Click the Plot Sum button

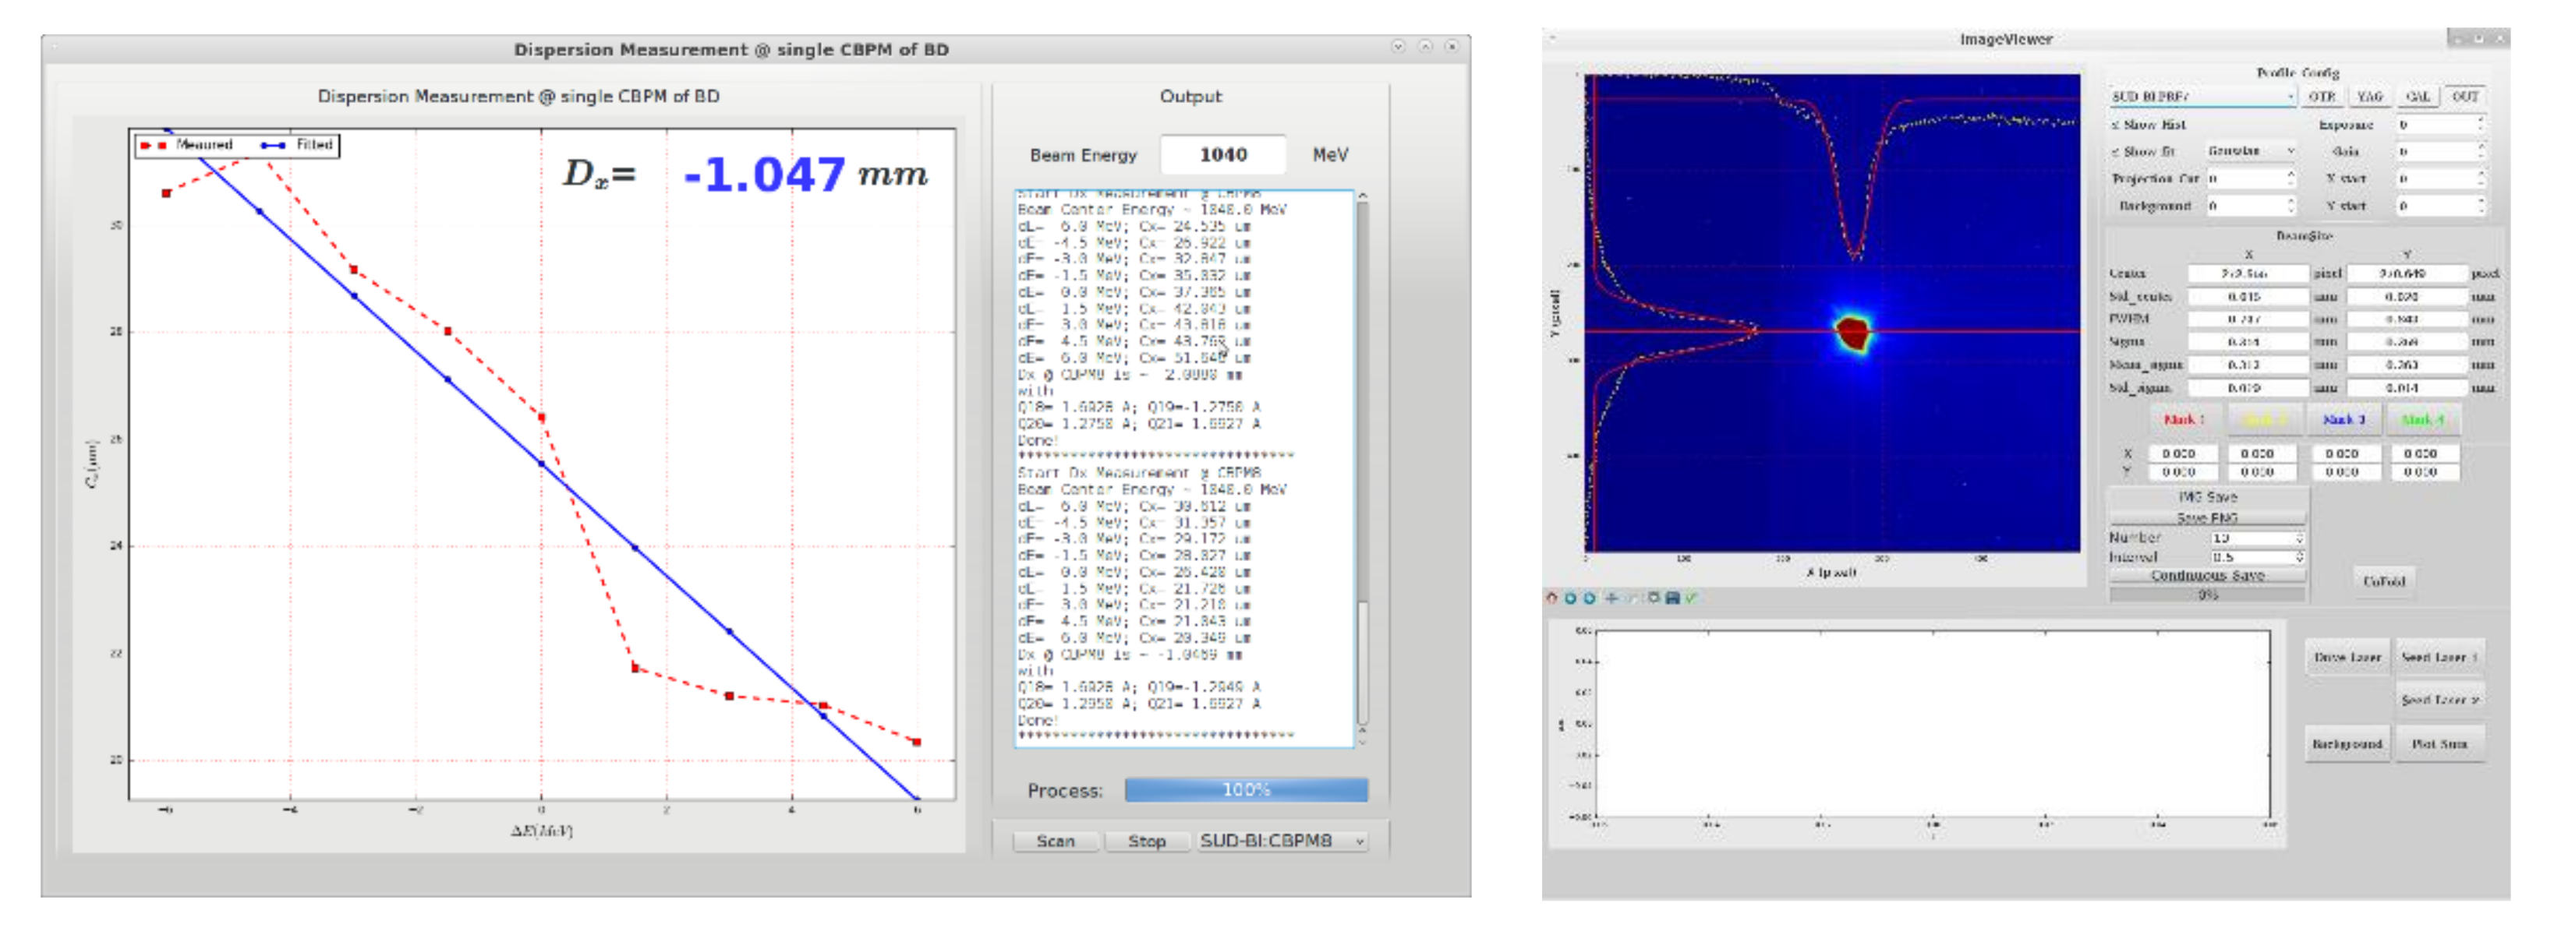(x=2440, y=744)
